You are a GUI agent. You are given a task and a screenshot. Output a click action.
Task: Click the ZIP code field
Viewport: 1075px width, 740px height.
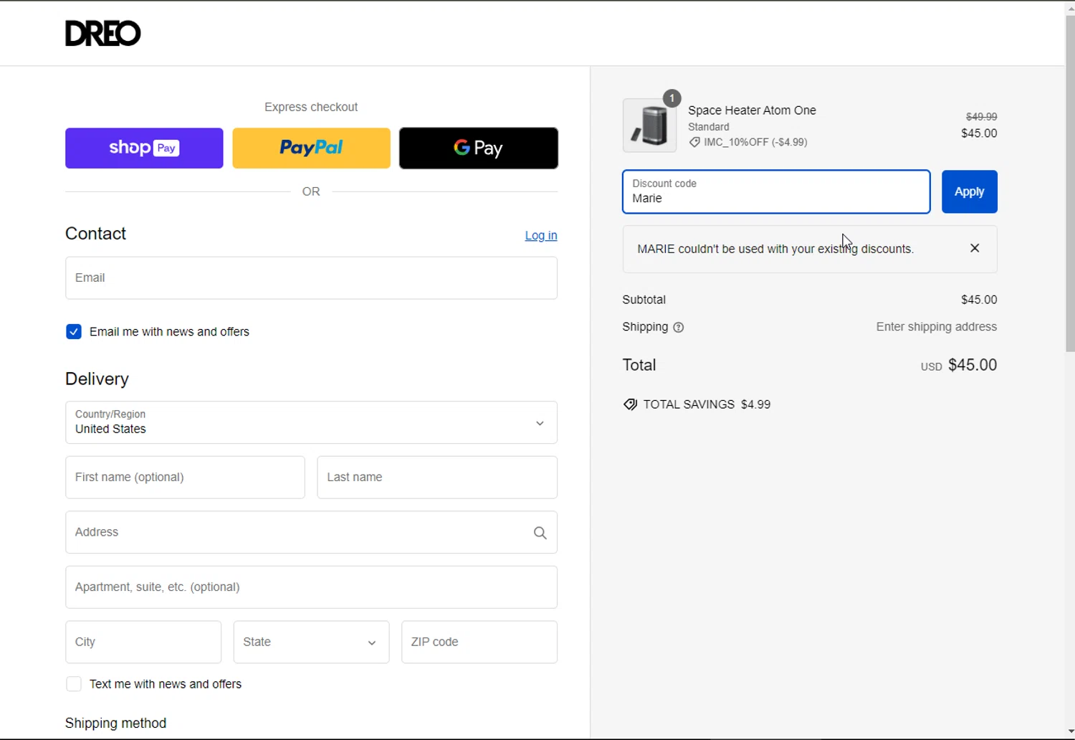(479, 642)
